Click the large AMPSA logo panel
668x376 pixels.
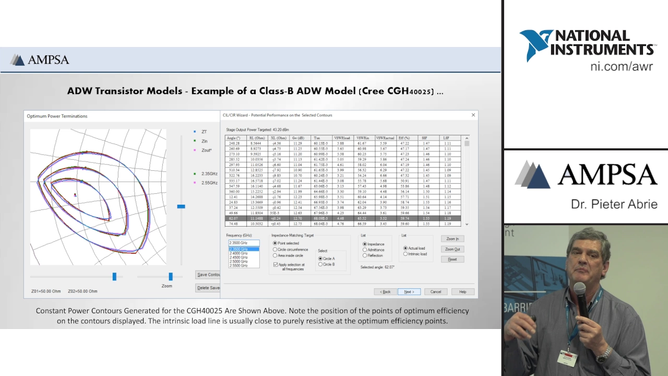pyautogui.click(x=586, y=185)
